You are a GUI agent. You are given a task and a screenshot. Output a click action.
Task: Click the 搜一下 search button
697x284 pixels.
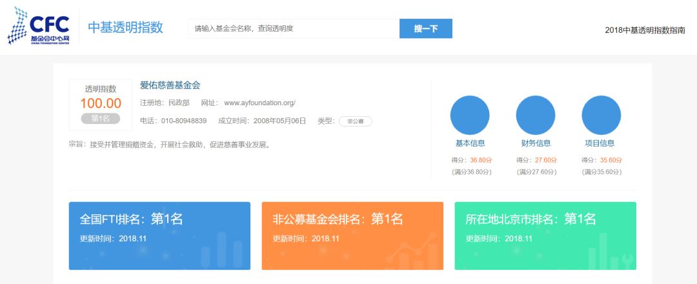click(426, 28)
